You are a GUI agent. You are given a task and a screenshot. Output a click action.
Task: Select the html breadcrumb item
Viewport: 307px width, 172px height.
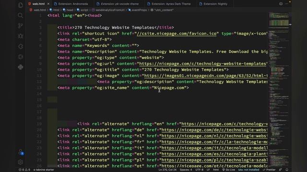pos(54,10)
